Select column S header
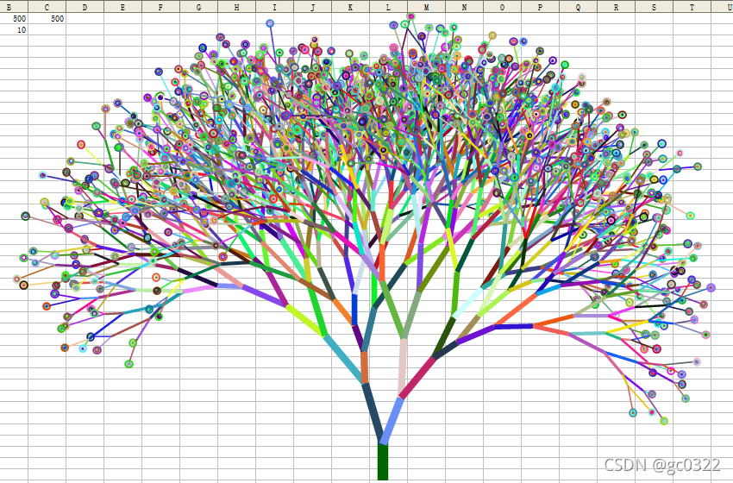The height and width of the screenshot is (483, 733). 654,7
